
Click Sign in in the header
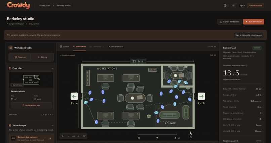pyautogui.click(x=242, y=5)
